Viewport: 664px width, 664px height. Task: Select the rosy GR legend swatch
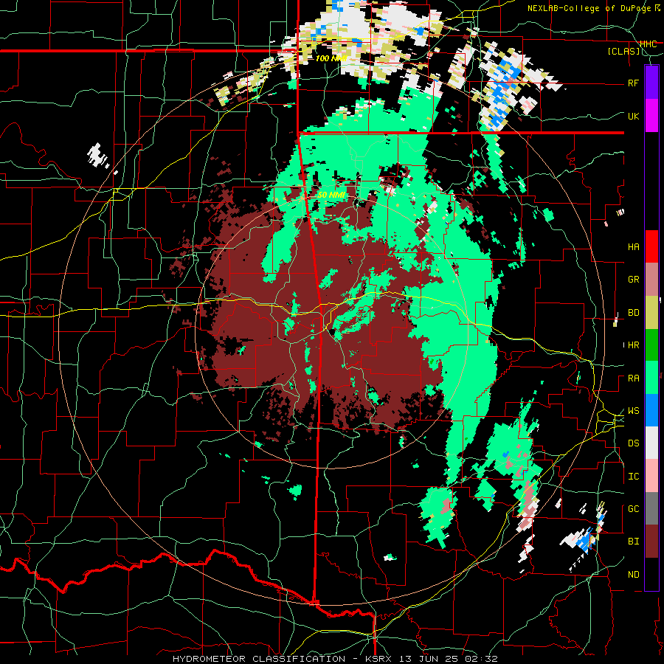tap(651, 280)
